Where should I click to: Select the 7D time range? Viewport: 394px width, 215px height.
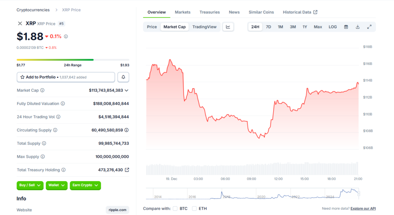point(269,27)
